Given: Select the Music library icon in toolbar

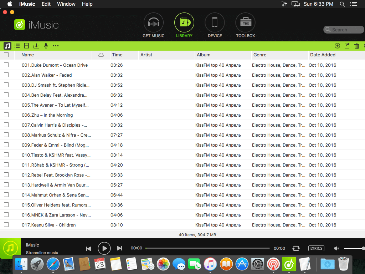Looking at the screenshot, I should click(x=7, y=46).
